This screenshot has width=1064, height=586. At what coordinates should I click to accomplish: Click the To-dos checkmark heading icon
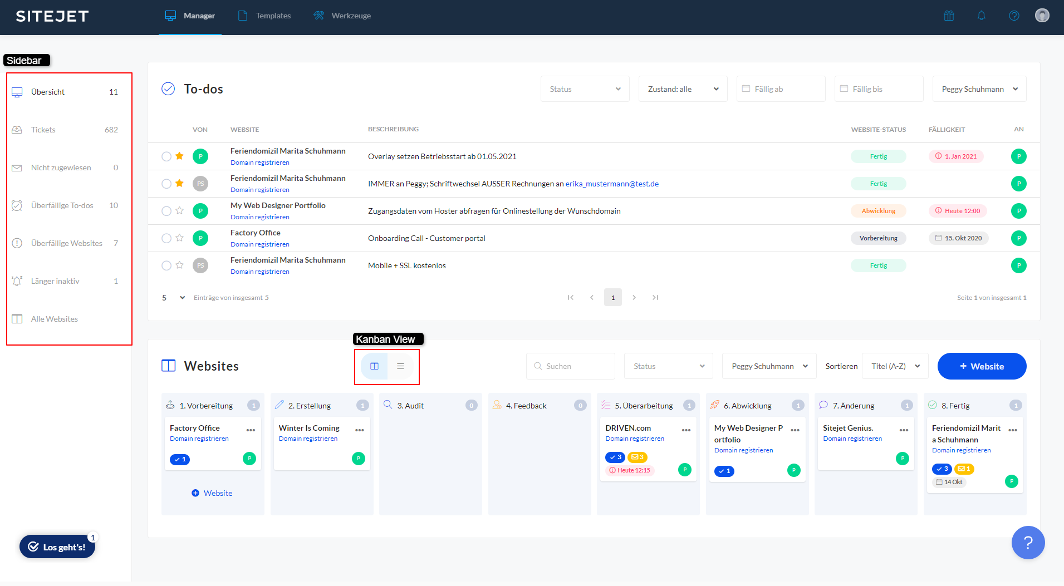168,88
